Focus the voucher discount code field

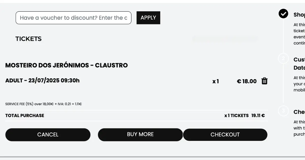click(73, 18)
